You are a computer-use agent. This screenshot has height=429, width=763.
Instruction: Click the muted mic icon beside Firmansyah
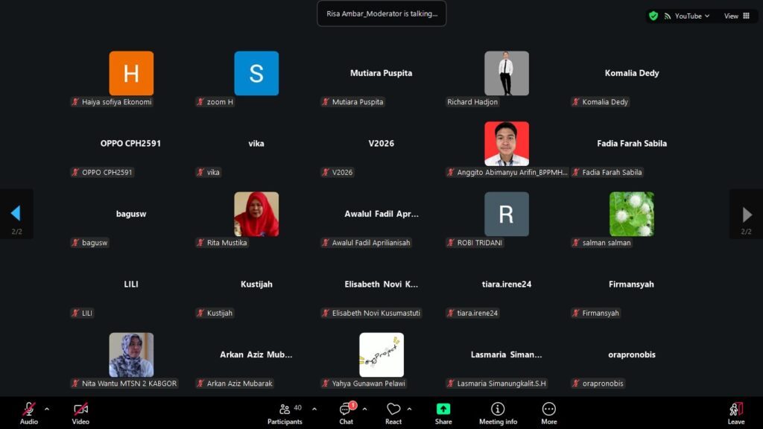click(575, 314)
